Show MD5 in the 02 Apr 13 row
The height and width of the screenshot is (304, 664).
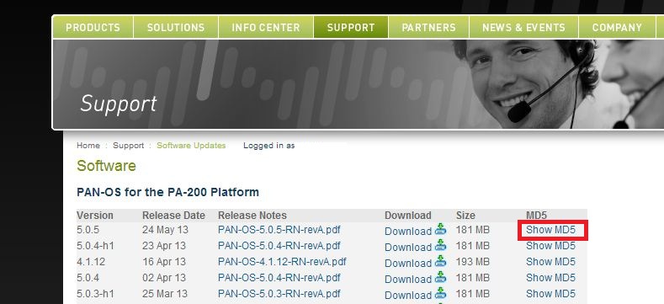[550, 278]
